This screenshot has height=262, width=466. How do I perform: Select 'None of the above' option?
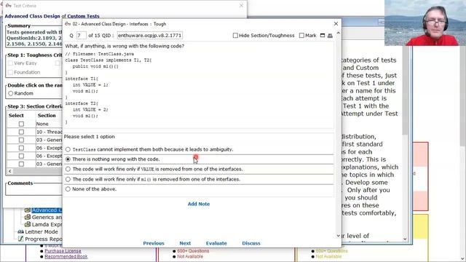pos(68,189)
